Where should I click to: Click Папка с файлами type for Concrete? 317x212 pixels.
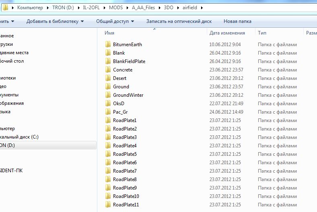pyautogui.click(x=278, y=70)
